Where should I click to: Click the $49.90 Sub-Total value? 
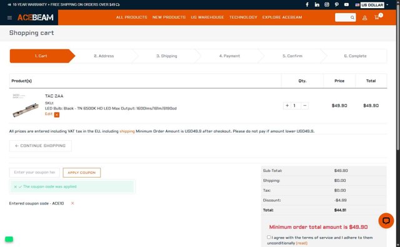341,171
